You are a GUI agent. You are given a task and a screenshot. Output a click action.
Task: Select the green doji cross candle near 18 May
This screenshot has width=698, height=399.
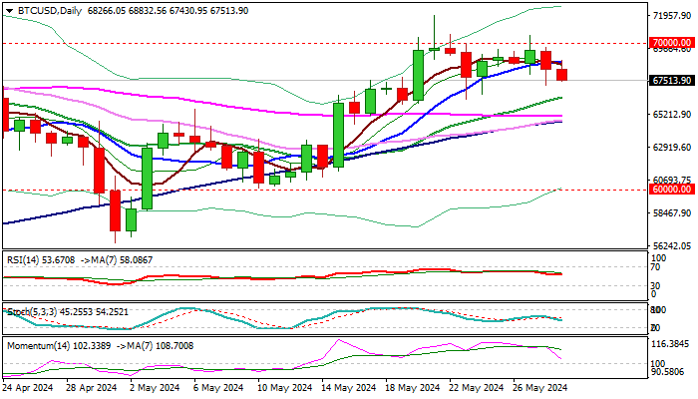pos(386,89)
